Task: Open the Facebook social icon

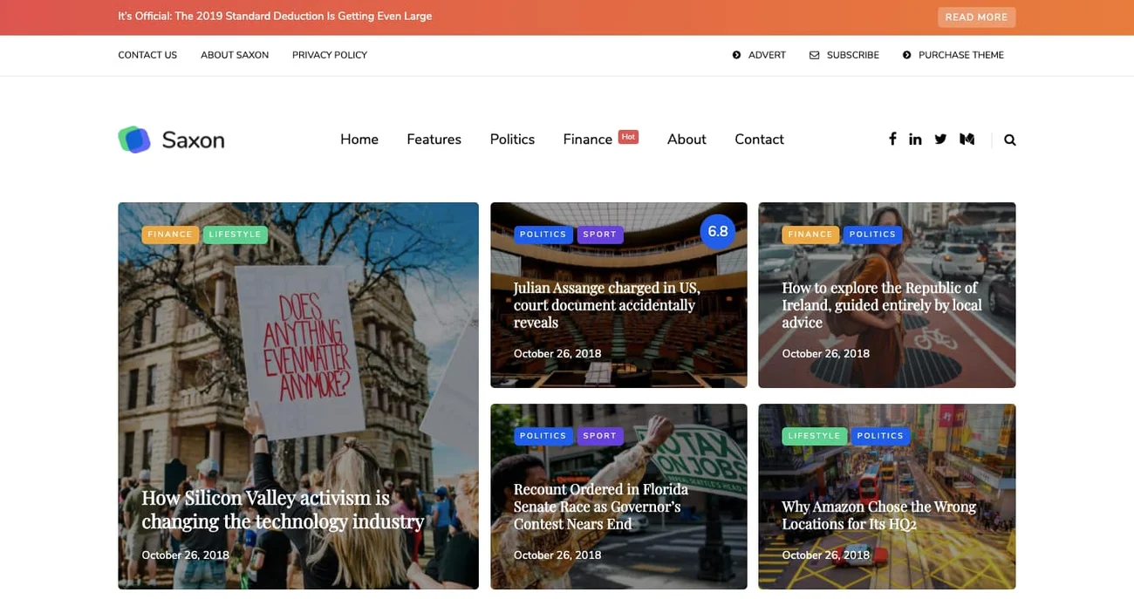Action: 892,139
